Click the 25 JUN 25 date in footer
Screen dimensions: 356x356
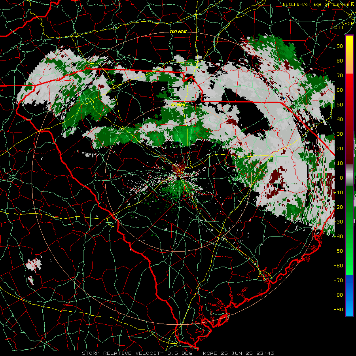[237, 353]
